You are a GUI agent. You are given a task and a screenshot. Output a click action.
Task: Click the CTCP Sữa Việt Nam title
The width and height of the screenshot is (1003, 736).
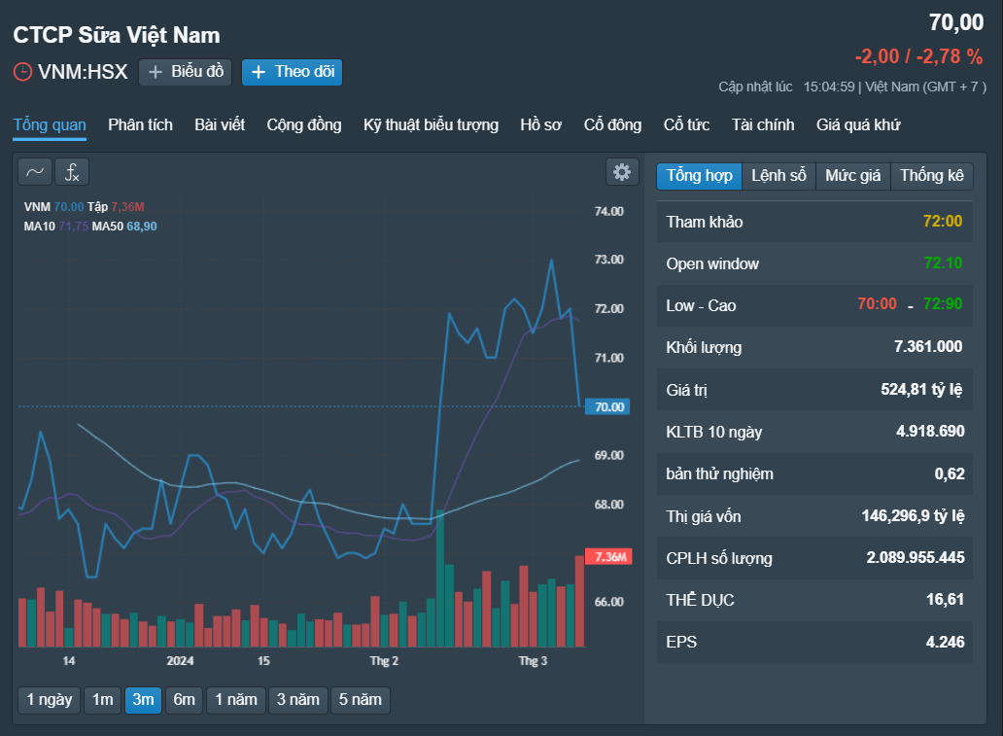pyautogui.click(x=117, y=35)
